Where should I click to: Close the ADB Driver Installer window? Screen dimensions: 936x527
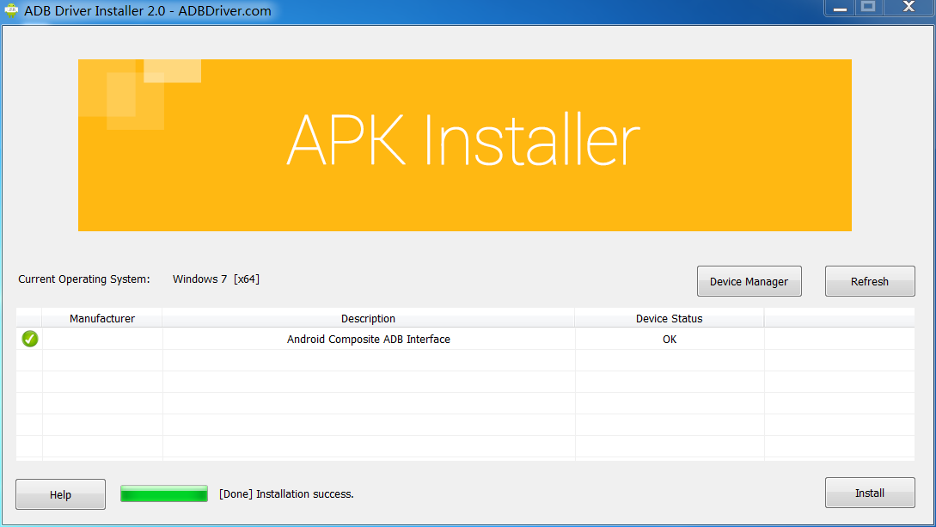(x=908, y=8)
